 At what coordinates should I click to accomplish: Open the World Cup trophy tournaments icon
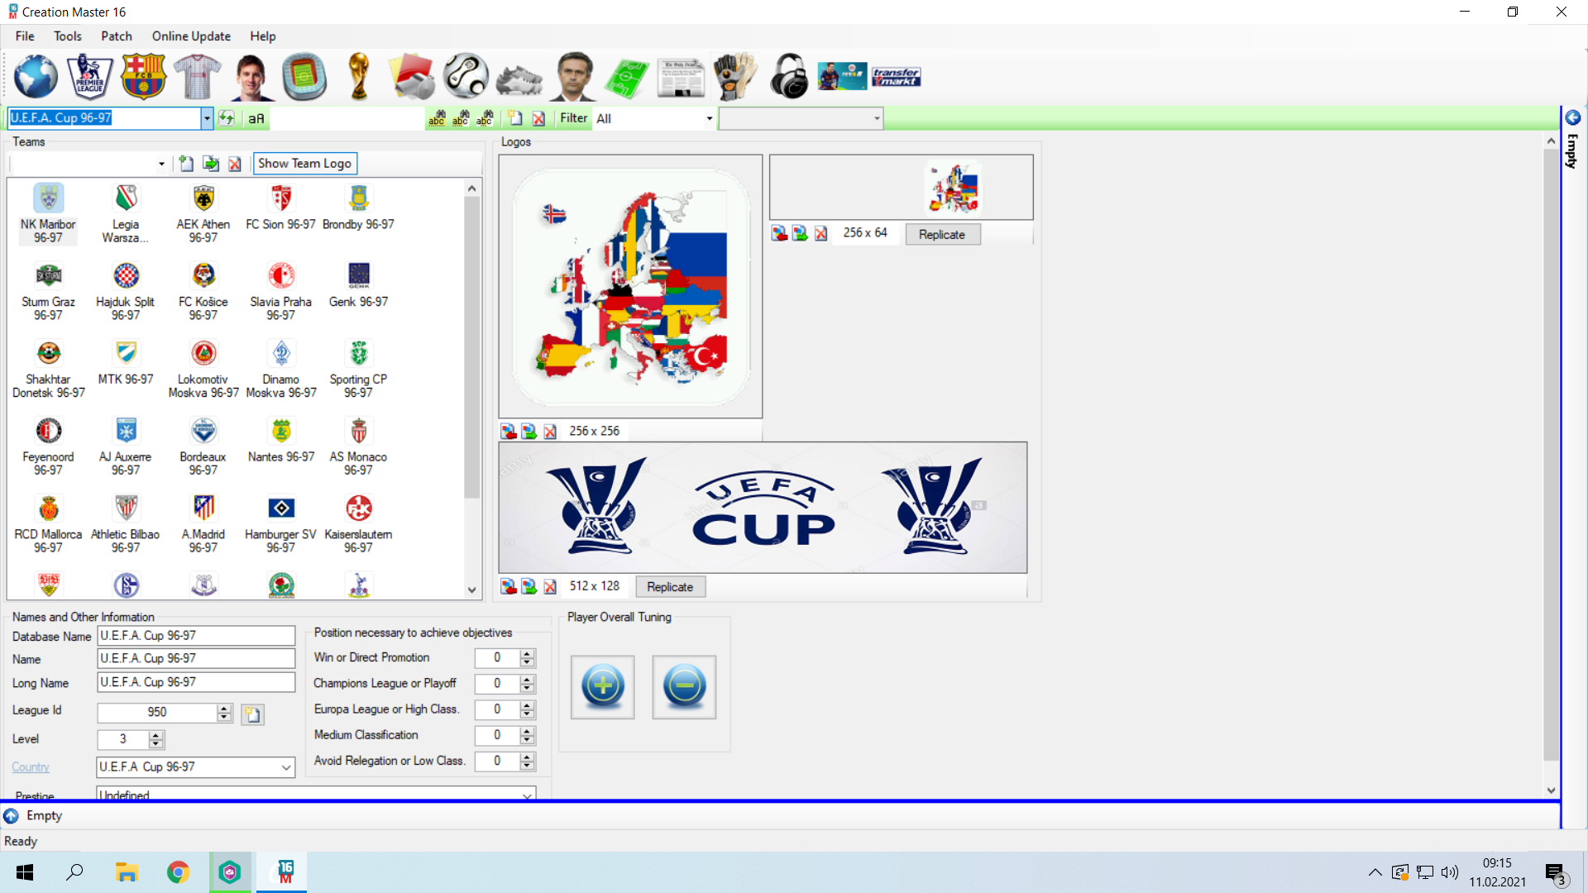(358, 76)
